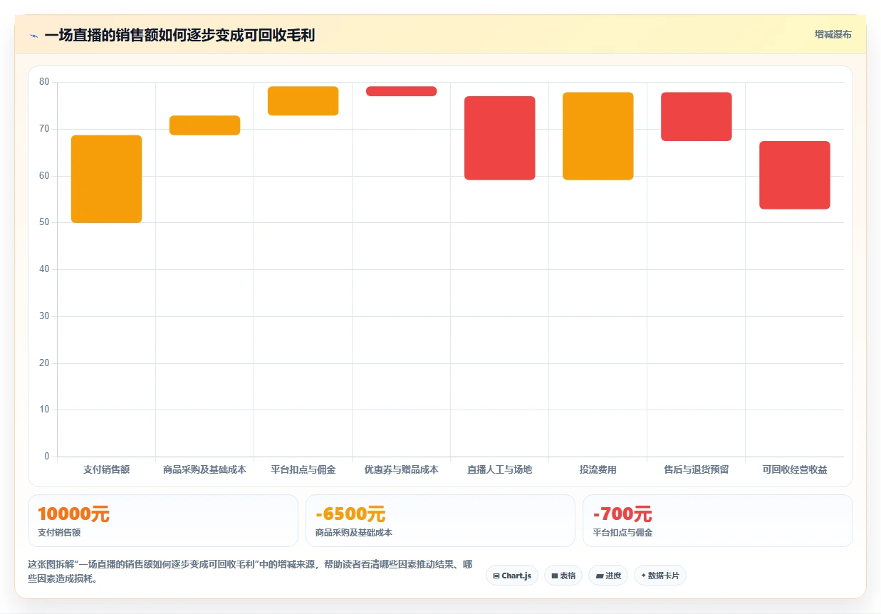Click y-axis tick value 70

[x=44, y=129]
